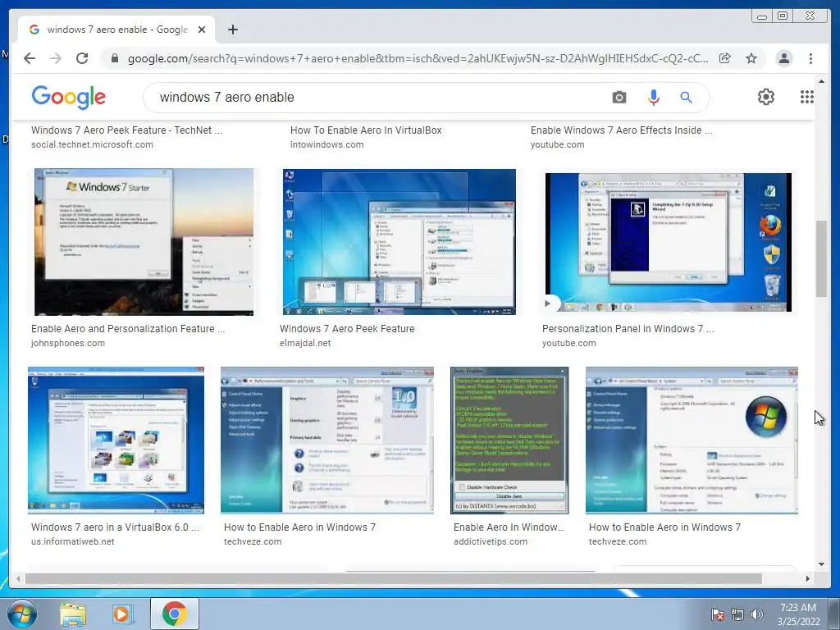Open Google quick settings gear
840x630 pixels.
point(766,97)
